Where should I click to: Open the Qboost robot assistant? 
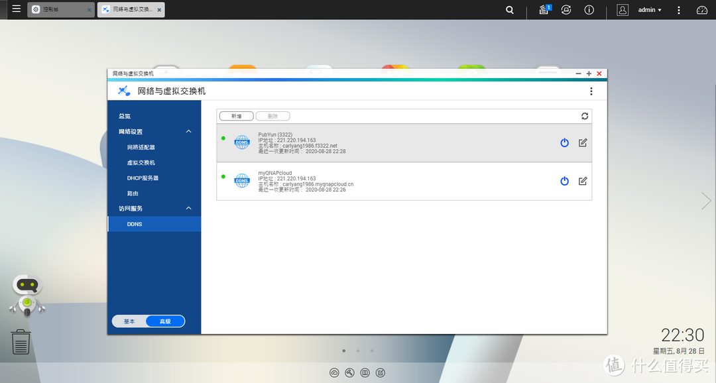(27, 296)
